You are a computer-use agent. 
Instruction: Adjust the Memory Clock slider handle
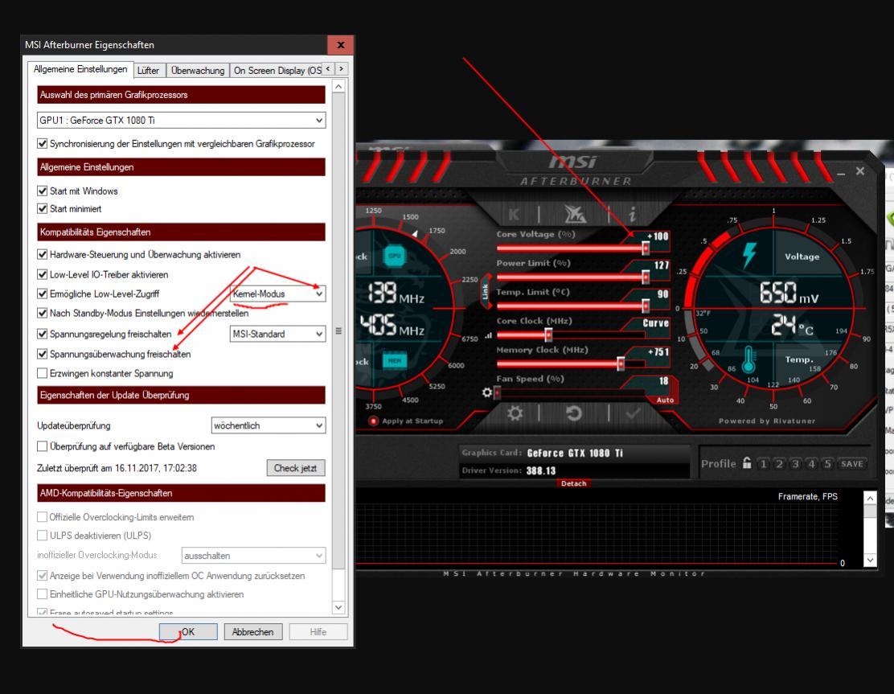[621, 363]
